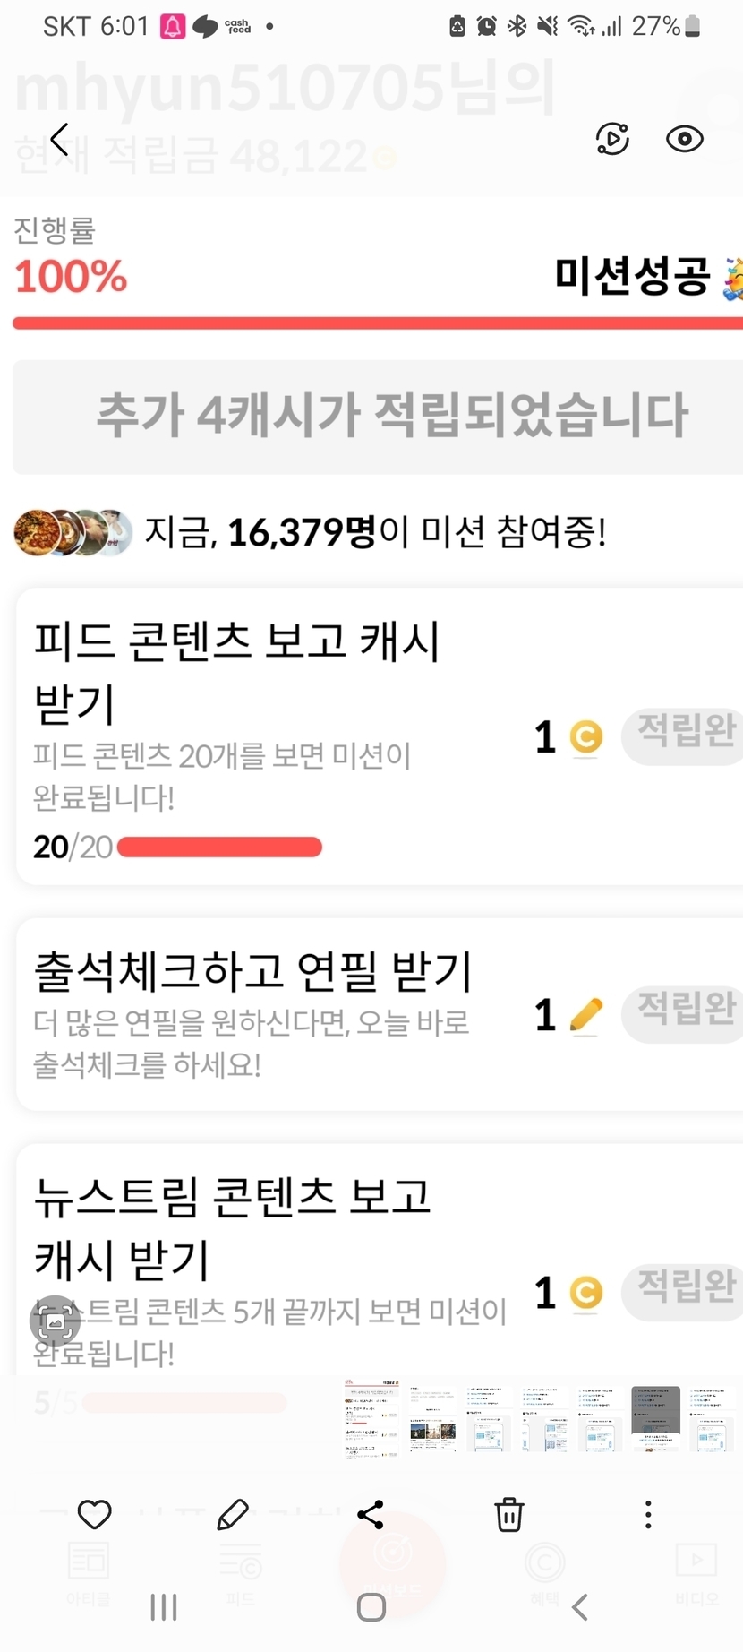The height and width of the screenshot is (1652, 743).
Task: Tap the Bixby Vision scan icon
Action: [55, 1321]
